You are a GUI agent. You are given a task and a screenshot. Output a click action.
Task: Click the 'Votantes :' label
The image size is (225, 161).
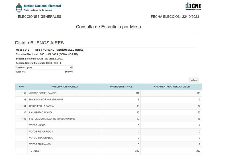(21, 72)
